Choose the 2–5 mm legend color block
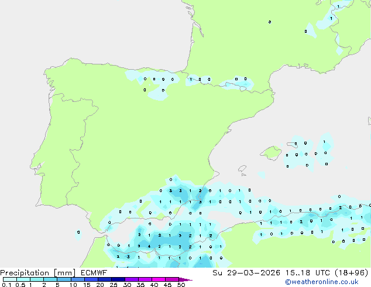This screenshot has height=287, width=371. point(50,279)
